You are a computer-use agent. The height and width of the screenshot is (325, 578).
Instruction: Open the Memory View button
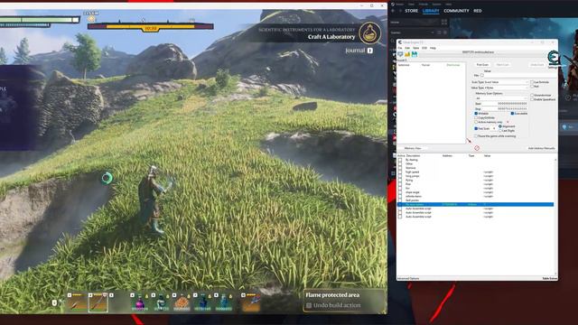[413, 148]
